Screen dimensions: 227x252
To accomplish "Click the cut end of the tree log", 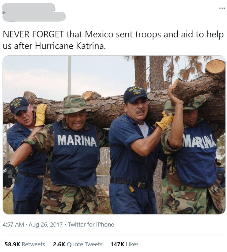I will 215,66.
